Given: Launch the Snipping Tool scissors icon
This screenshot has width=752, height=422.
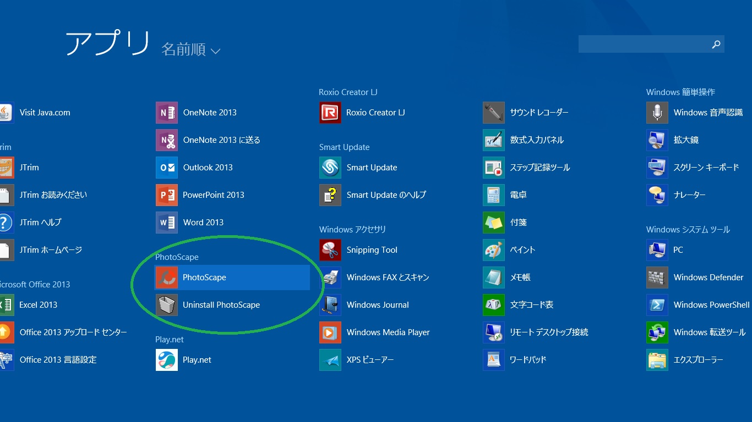Looking at the screenshot, I should [x=330, y=250].
